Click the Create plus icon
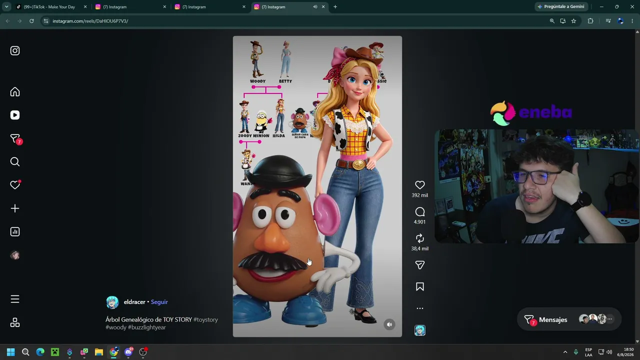 (15, 208)
